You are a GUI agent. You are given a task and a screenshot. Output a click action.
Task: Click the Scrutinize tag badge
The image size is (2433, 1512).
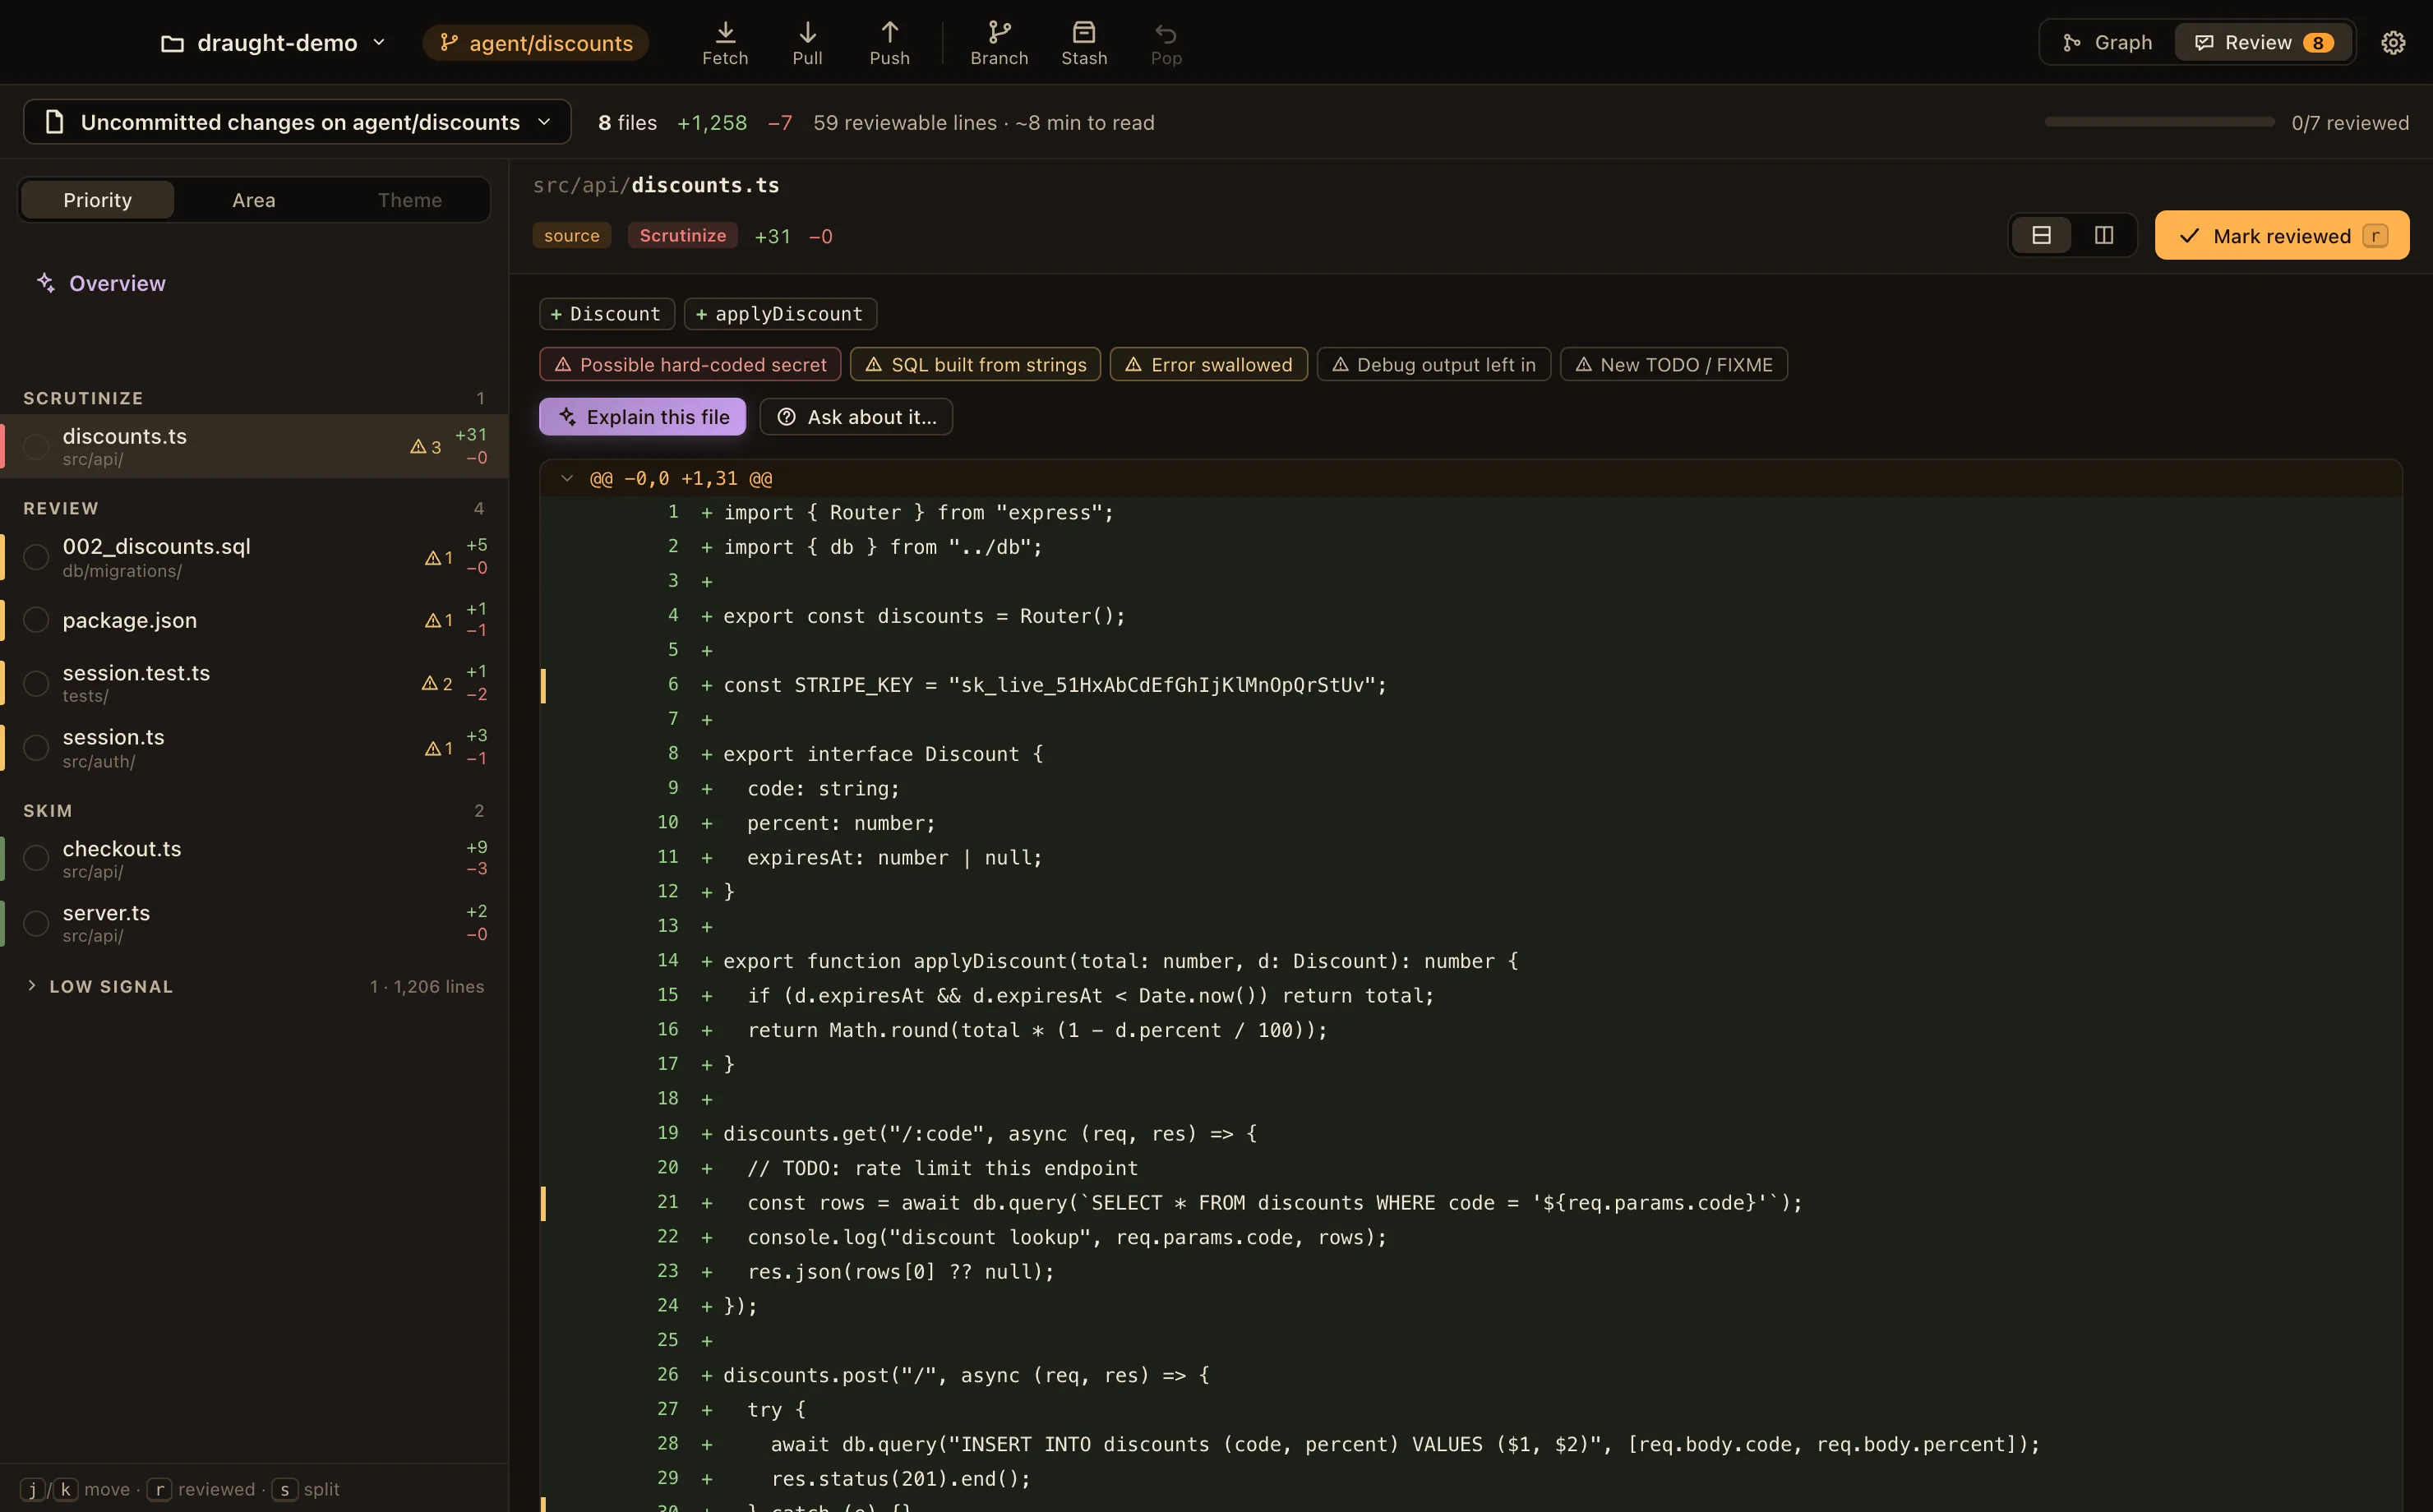[x=683, y=235]
